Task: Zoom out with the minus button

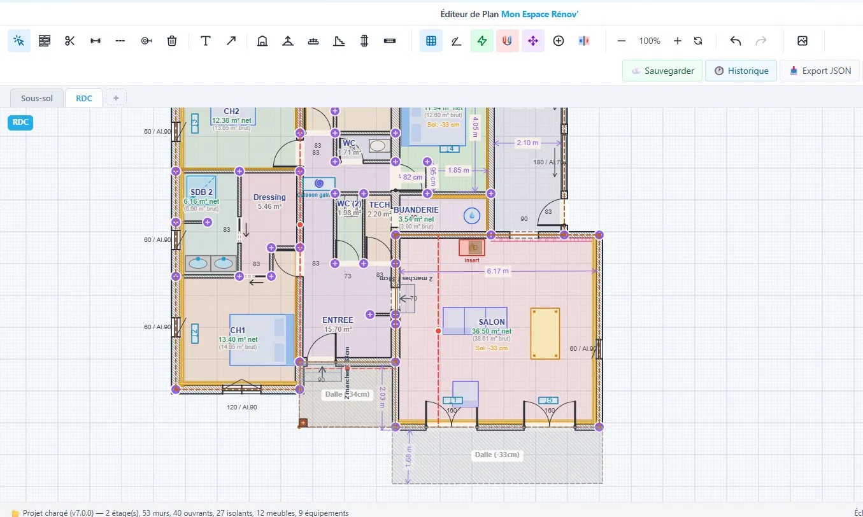Action: pos(622,41)
